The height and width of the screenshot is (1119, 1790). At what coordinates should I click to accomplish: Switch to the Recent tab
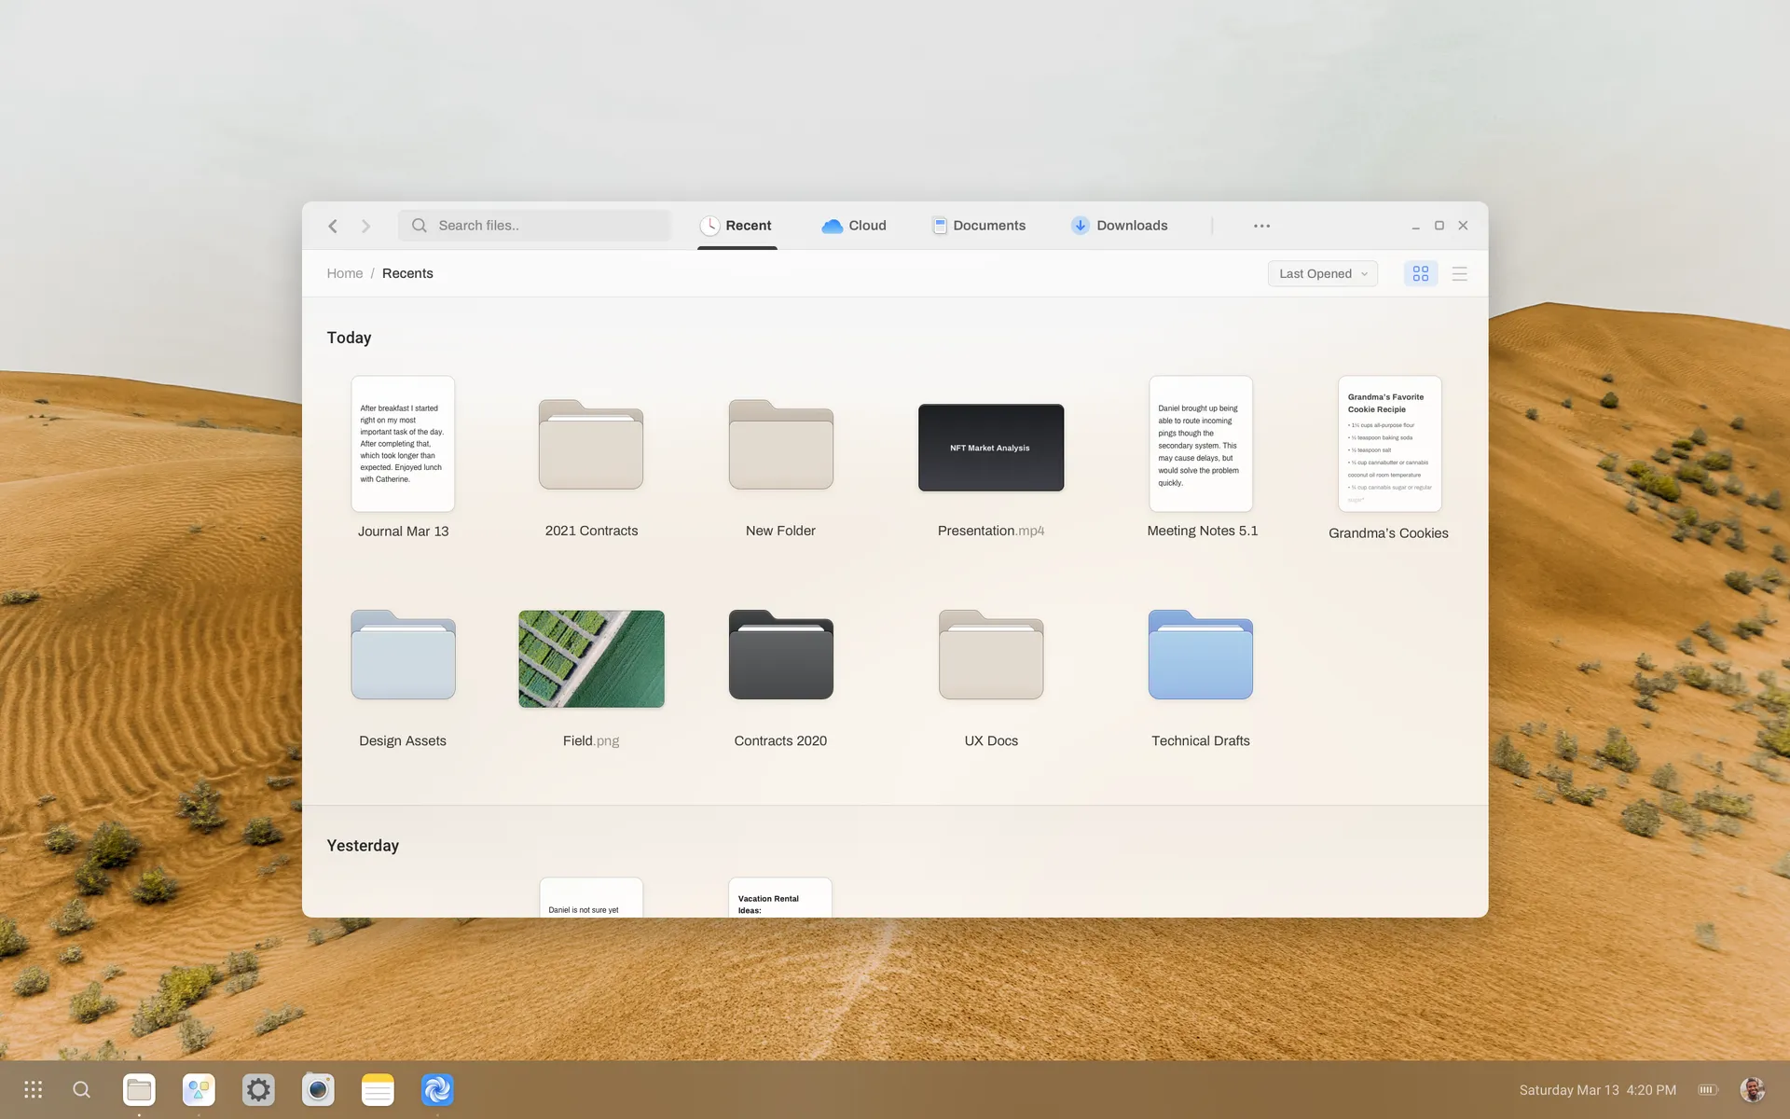(737, 226)
